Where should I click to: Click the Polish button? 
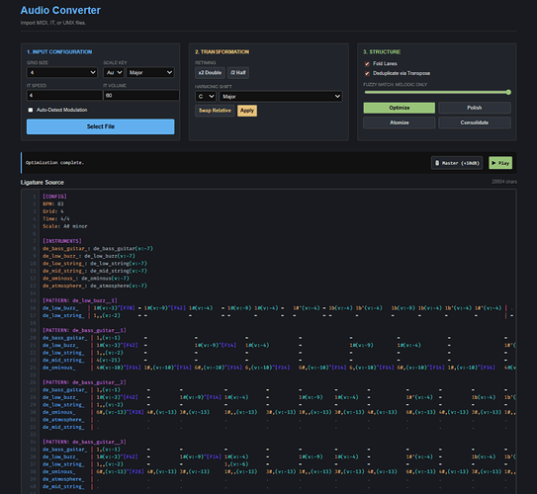[475, 108]
